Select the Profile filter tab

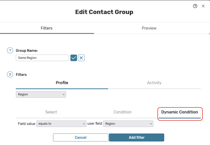tap(62, 83)
